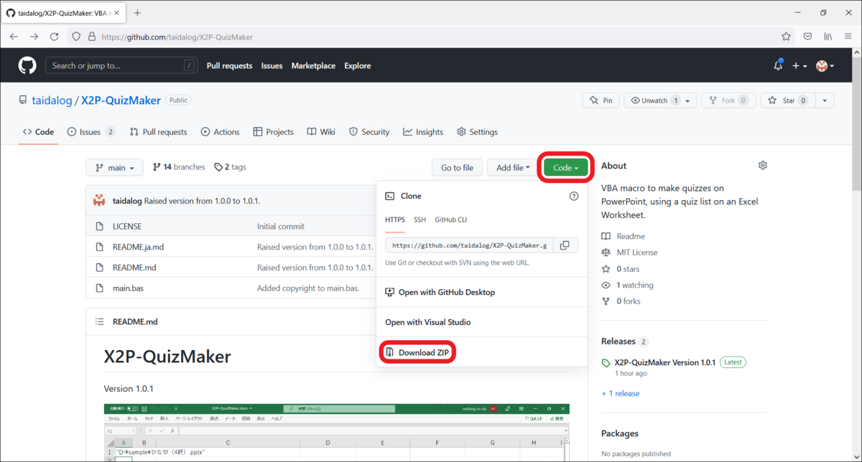
Task: Open the Wiki tab
Action: click(321, 132)
